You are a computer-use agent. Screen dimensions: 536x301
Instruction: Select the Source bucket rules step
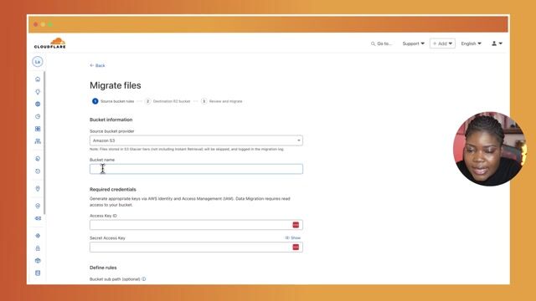113,101
